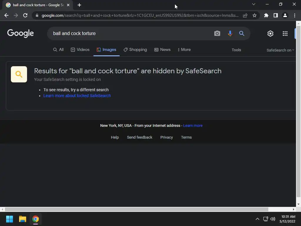
Task: Go back to the previous page
Action: [x=6, y=15]
